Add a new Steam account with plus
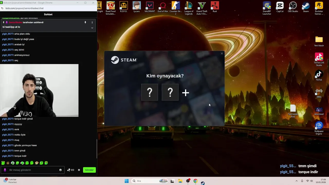Screen dimensions: 329x185 (186, 93)
